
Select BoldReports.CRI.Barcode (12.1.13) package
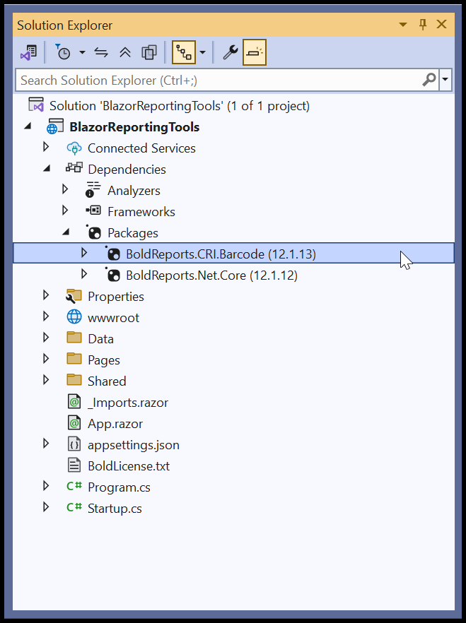221,254
